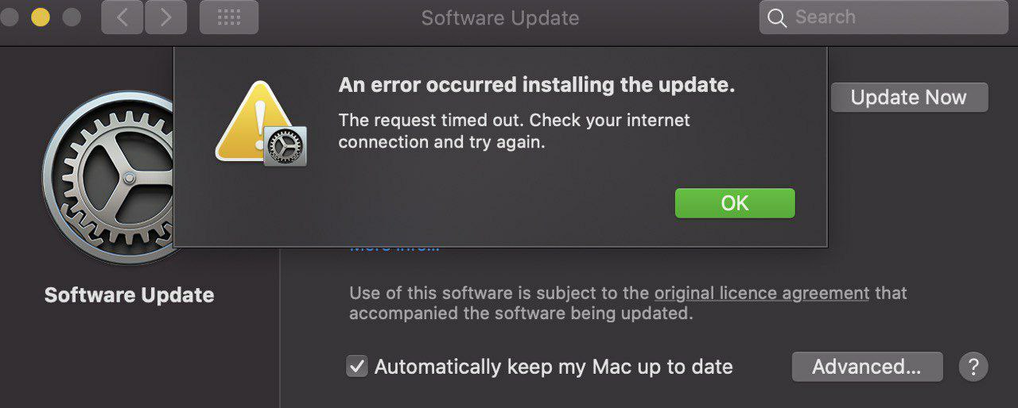Minimize the window with the yellow button

tap(40, 17)
